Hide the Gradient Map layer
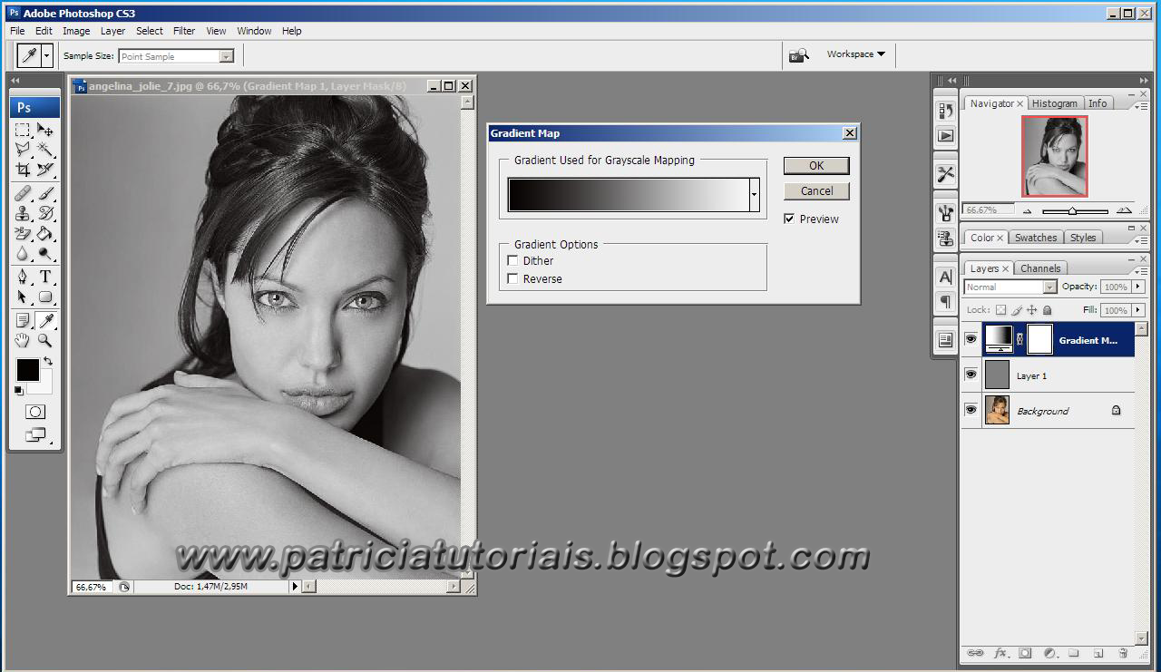Image resolution: width=1161 pixels, height=672 pixels. (971, 339)
